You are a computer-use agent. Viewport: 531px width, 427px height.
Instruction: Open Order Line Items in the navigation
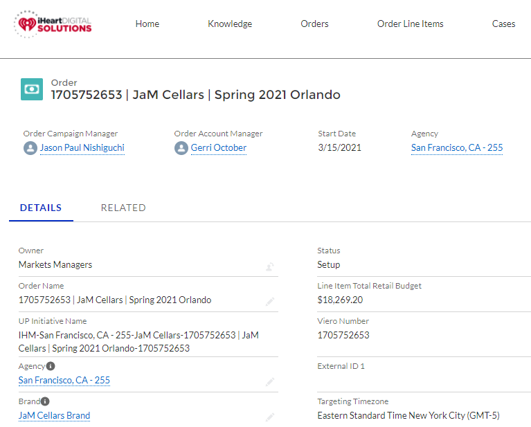pos(411,24)
